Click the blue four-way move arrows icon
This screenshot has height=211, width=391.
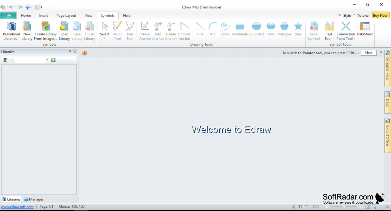(27, 7)
